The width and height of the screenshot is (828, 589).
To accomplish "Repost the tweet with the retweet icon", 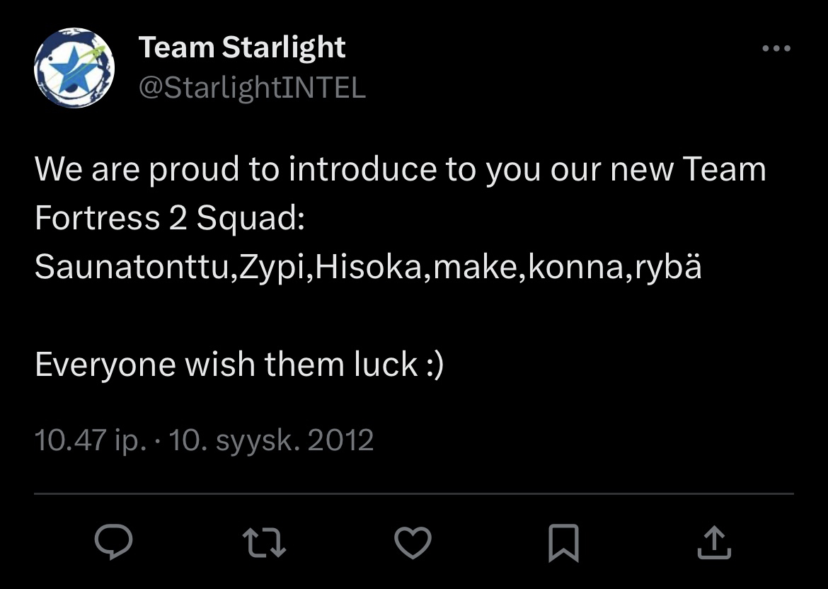I will (x=263, y=542).
